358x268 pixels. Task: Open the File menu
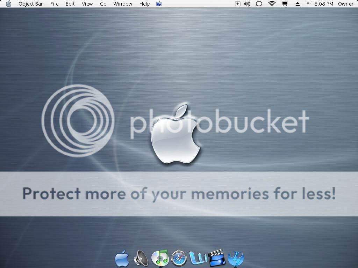[54, 4]
